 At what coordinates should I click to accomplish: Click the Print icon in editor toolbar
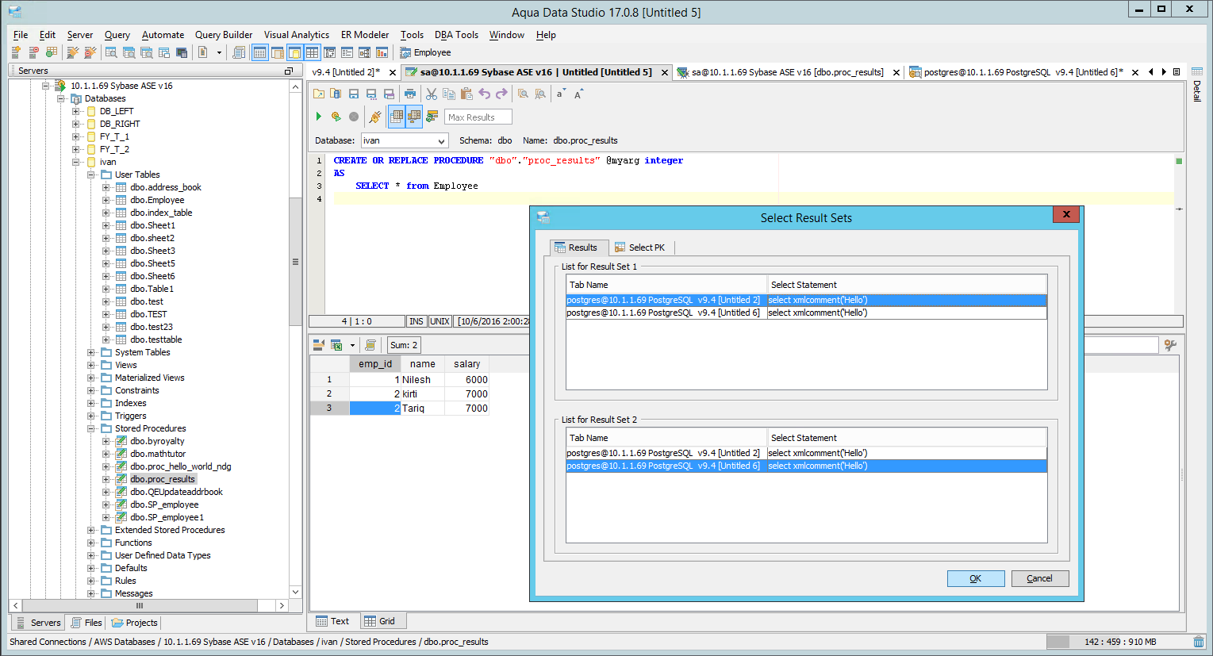click(x=409, y=94)
